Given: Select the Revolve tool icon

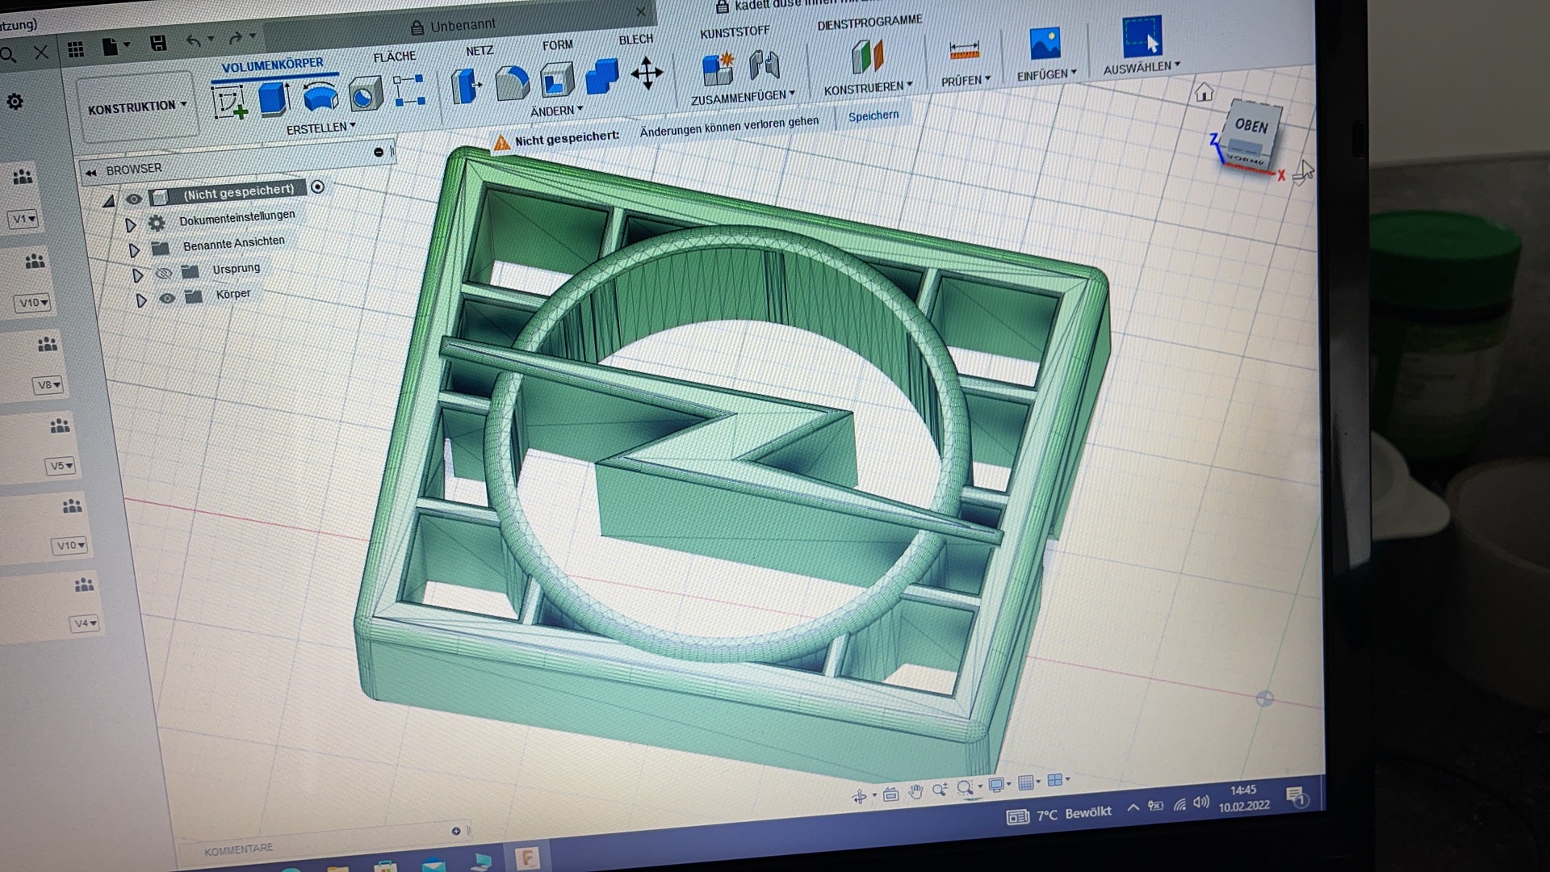Looking at the screenshot, I should [x=320, y=95].
